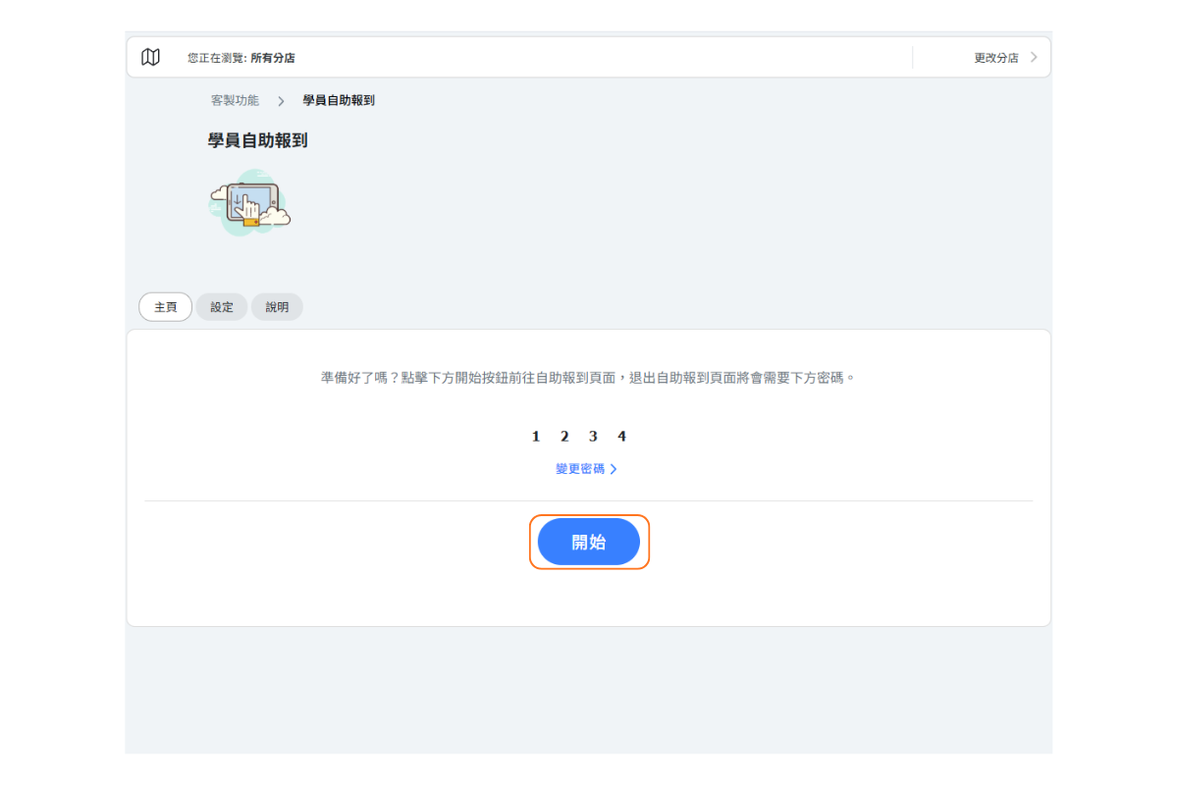
Task: Click the 準備好了嗎 instruction text
Action: [x=588, y=377]
